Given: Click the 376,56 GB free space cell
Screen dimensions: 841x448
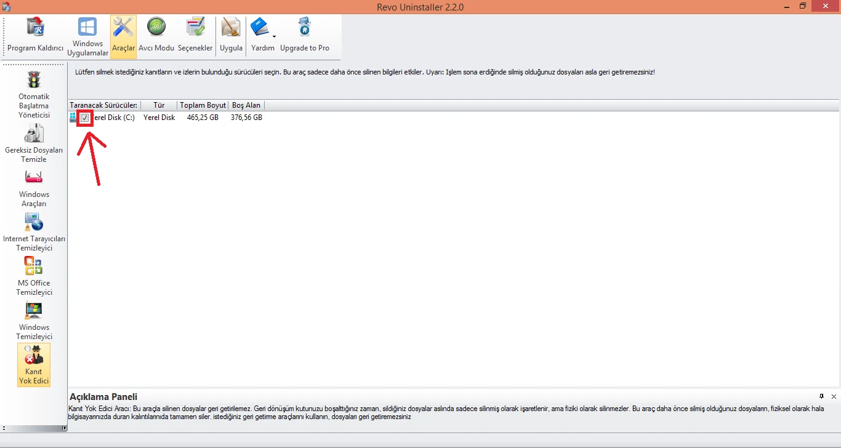Looking at the screenshot, I should pos(246,118).
